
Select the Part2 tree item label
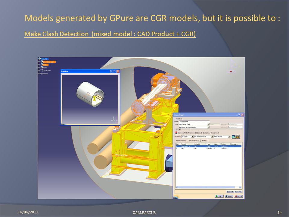[45, 68]
